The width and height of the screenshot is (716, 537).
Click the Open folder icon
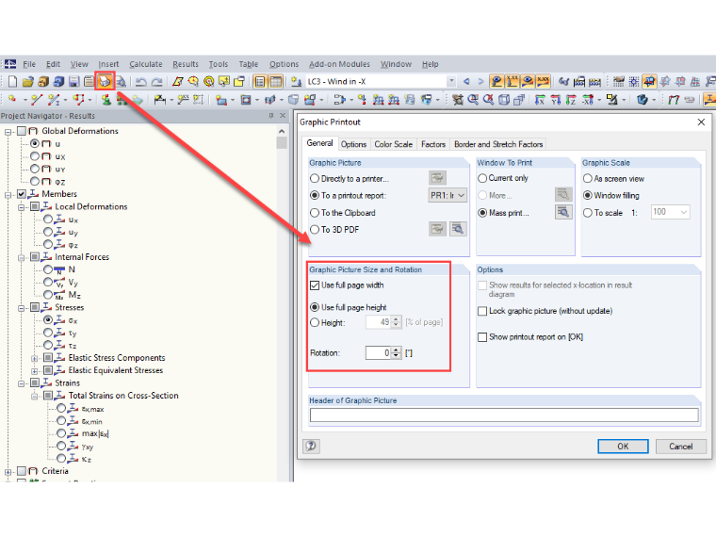point(28,82)
